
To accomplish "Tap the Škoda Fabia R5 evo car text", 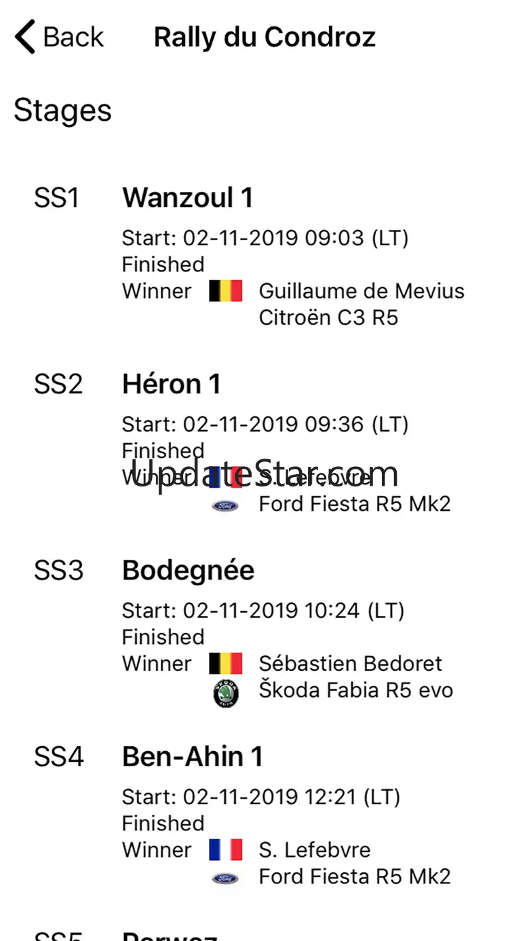I will pos(355,690).
